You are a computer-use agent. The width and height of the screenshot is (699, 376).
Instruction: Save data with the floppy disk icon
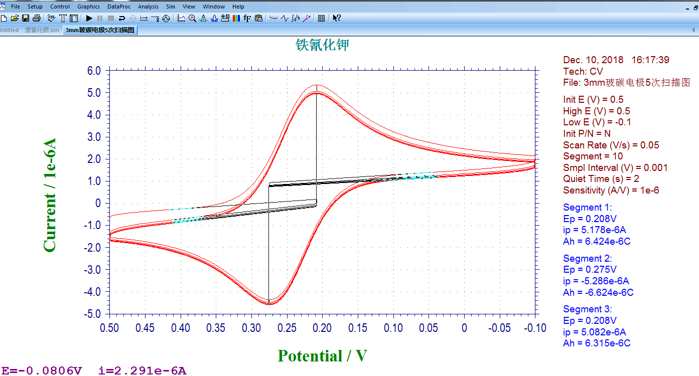click(25, 18)
